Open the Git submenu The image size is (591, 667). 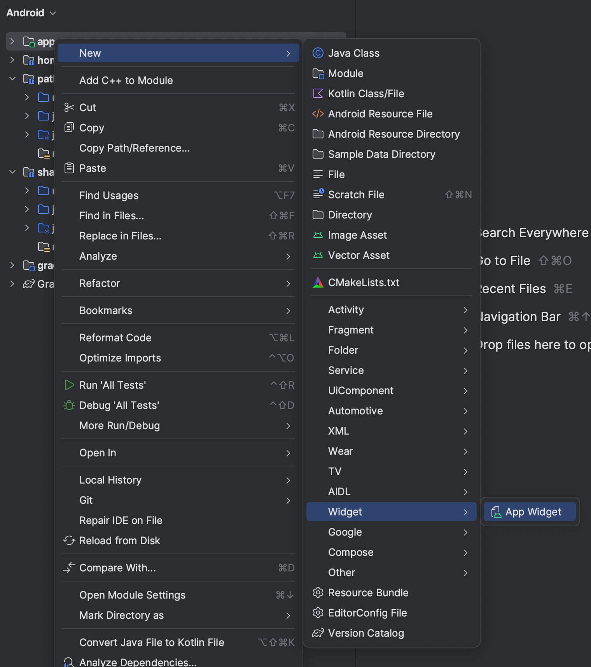pyautogui.click(x=178, y=500)
